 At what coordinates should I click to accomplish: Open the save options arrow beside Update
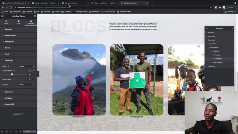pyautogui.click(x=35, y=131)
